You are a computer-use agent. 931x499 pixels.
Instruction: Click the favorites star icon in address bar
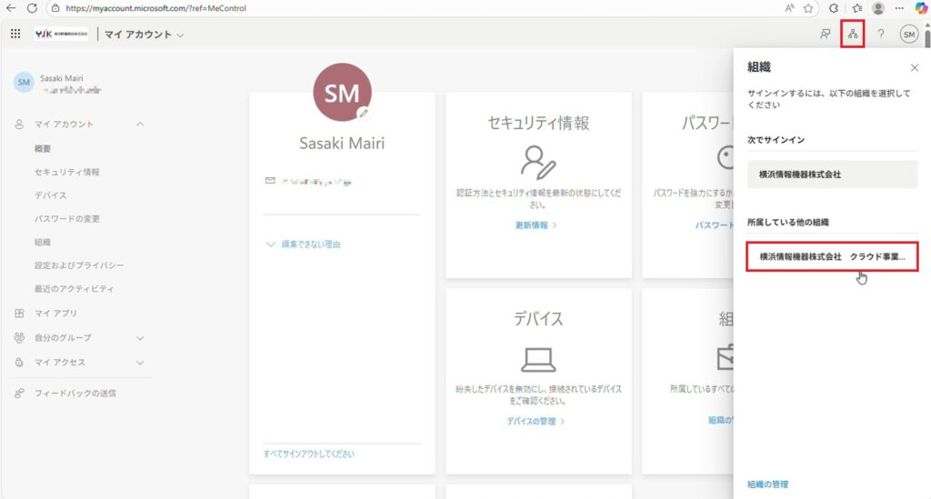coord(807,8)
